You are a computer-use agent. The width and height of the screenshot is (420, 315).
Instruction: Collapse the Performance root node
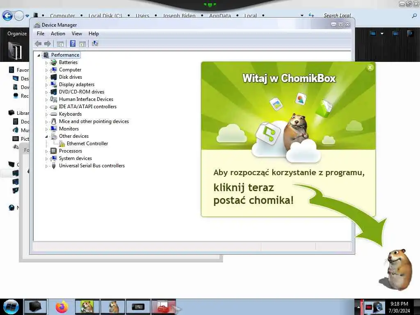click(39, 55)
